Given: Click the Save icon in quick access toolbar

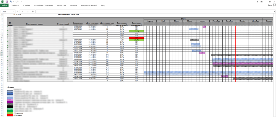Looking at the screenshot, I should (7, 1).
